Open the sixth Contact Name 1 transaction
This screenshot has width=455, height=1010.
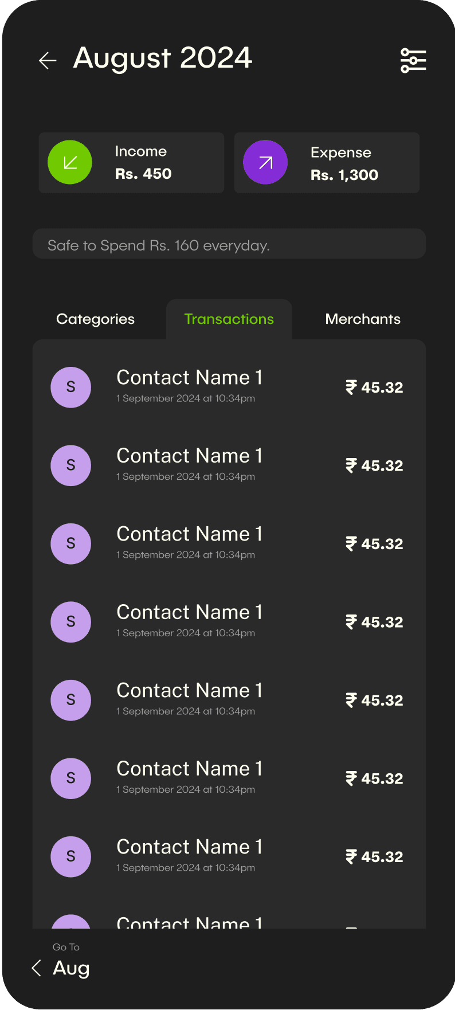tap(189, 777)
